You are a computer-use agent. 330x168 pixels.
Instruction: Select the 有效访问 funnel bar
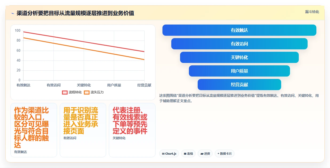239,44
